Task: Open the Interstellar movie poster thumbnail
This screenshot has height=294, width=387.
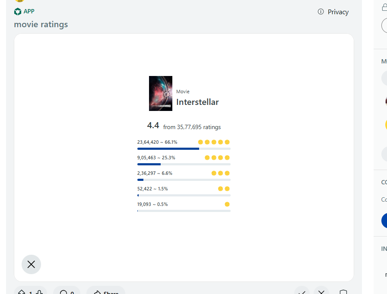Action: tap(160, 93)
